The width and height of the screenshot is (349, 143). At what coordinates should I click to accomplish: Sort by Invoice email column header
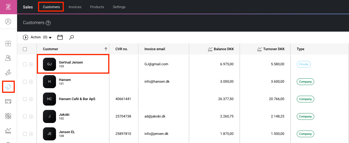155,49
